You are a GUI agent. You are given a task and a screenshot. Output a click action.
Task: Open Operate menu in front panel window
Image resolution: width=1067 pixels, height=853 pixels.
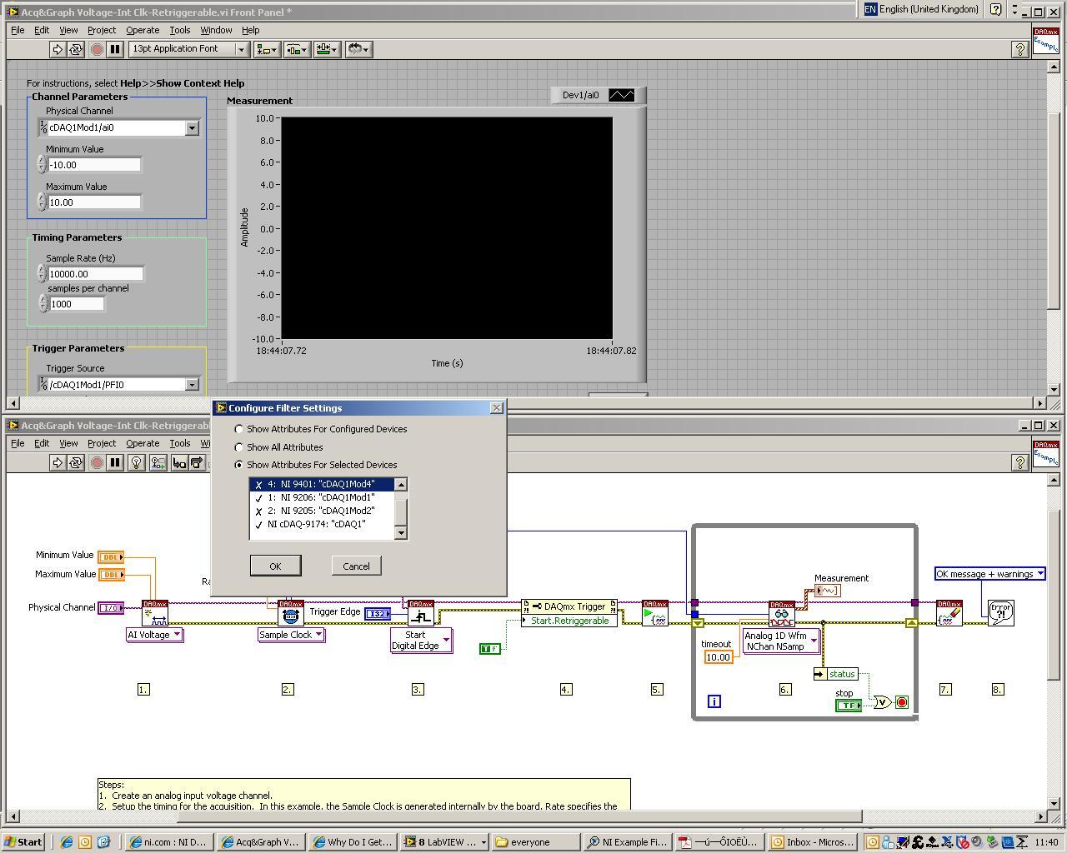click(143, 30)
